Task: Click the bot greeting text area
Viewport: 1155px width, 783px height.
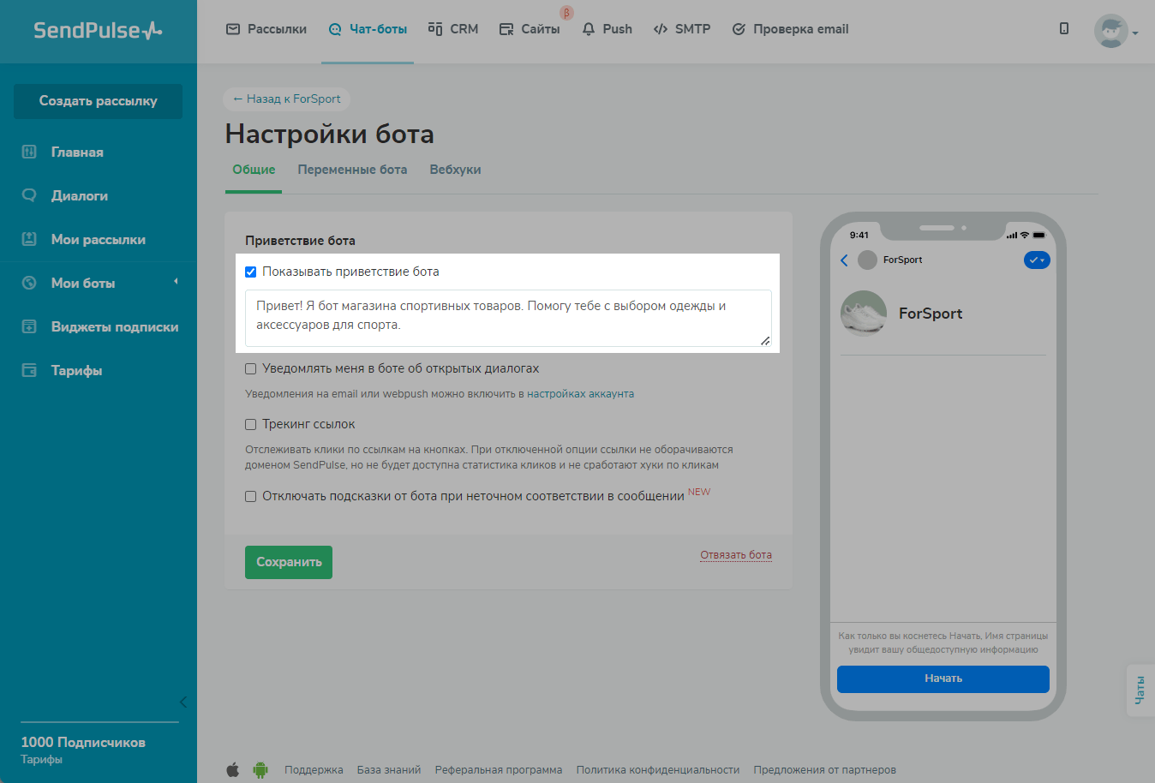Action: [508, 318]
